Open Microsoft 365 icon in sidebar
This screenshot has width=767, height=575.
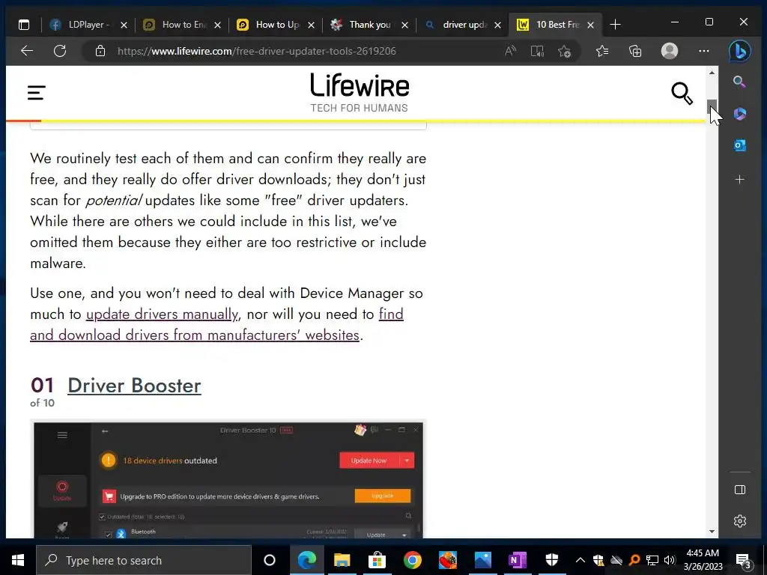pyautogui.click(x=739, y=114)
